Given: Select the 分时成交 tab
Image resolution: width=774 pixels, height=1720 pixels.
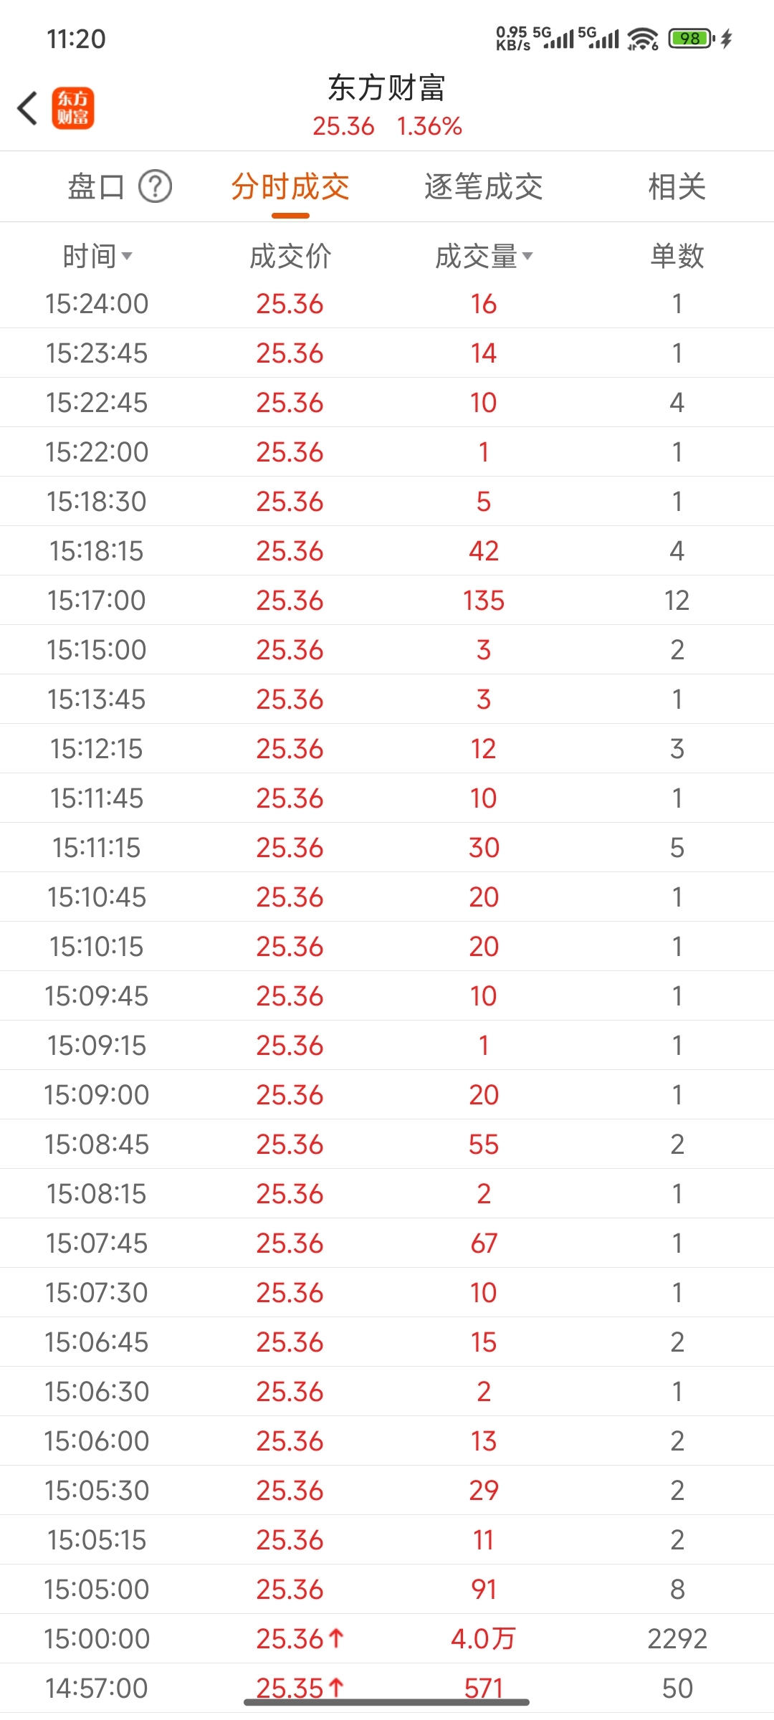Looking at the screenshot, I should (x=290, y=187).
